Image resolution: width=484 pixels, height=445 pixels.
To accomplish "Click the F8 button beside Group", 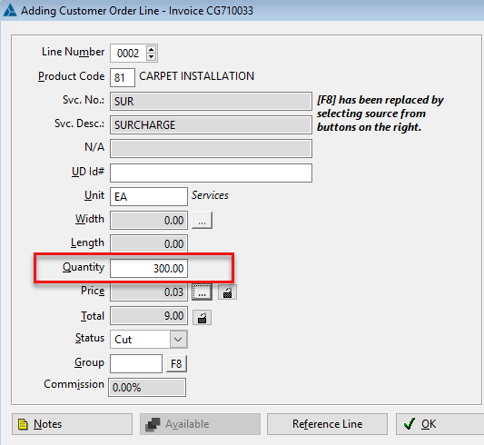I will pos(176,364).
